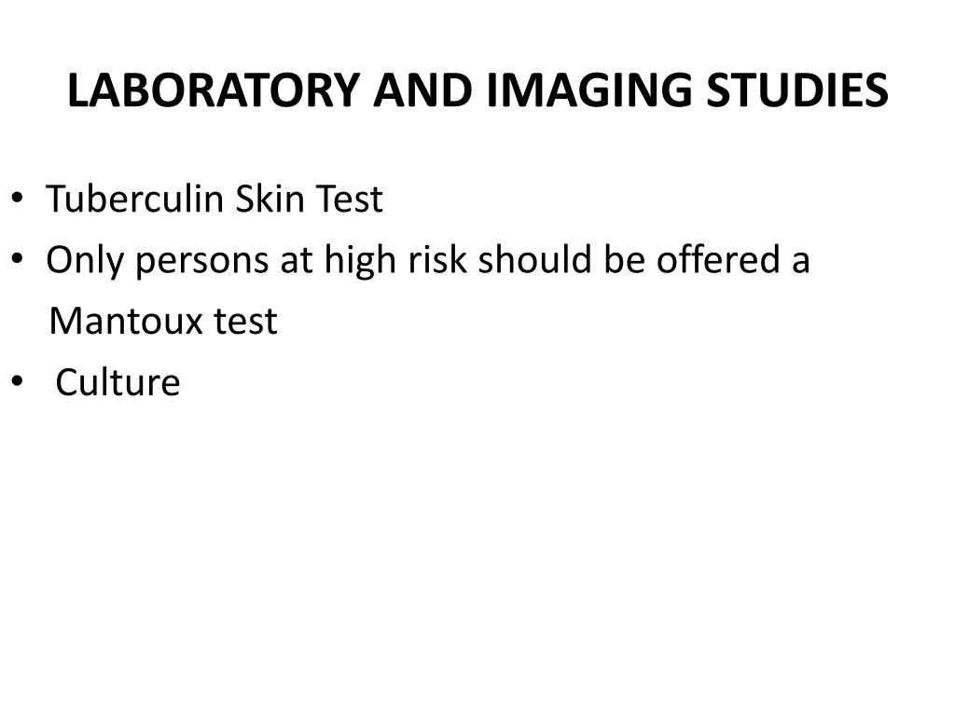The width and height of the screenshot is (955, 716).
Task: Click the bullet marker before Only persons
Action: [x=17, y=258]
